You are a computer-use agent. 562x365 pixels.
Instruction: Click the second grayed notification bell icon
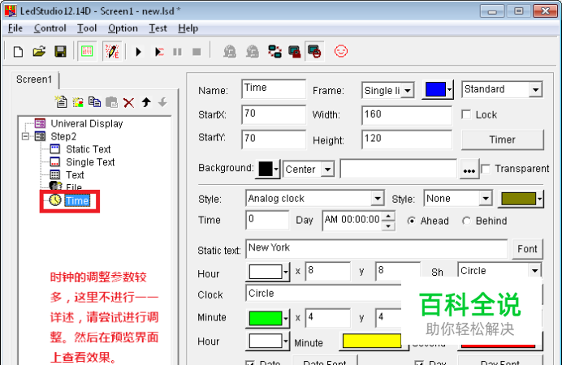pyautogui.click(x=253, y=52)
